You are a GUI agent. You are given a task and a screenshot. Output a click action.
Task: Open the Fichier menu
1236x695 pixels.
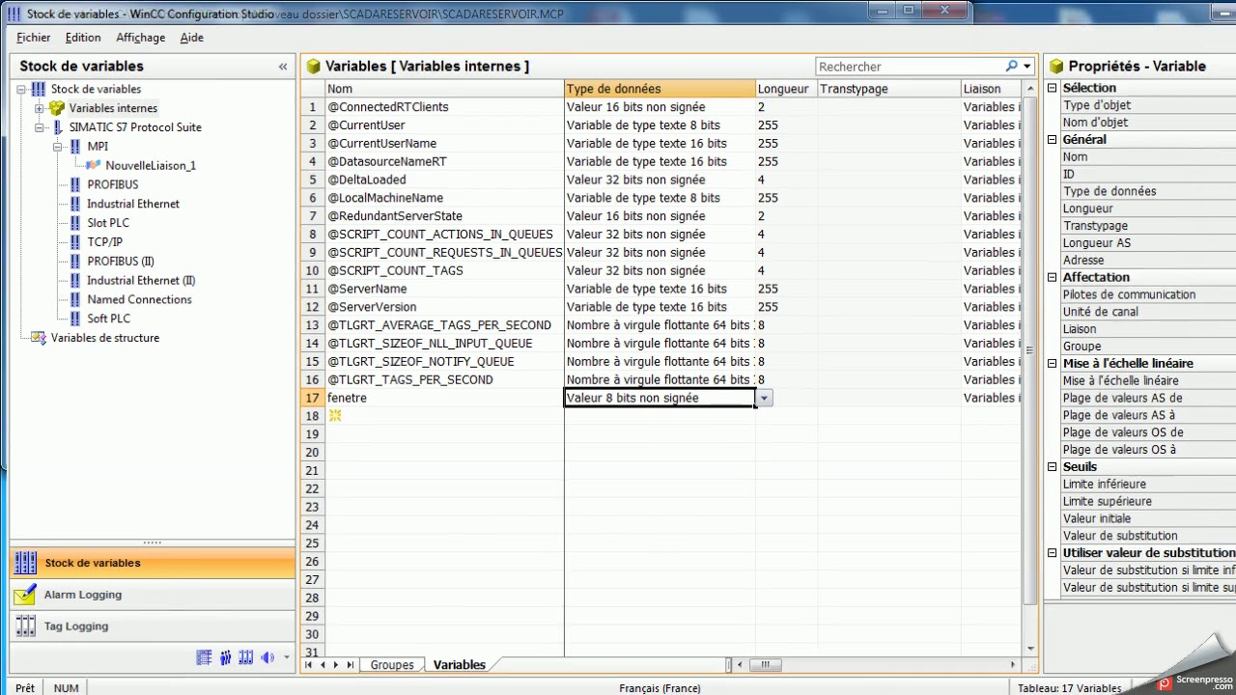click(34, 38)
